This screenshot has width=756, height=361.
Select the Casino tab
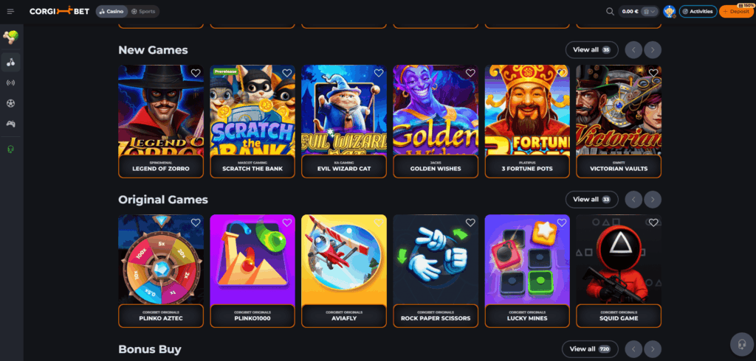coord(111,12)
